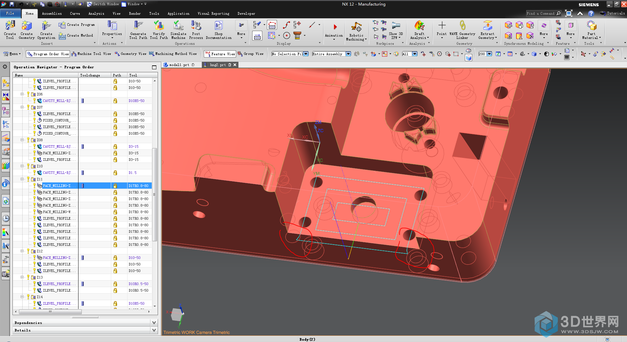Close the hng2.prt document tab
Viewport: 627px width, 342px height.
235,65
